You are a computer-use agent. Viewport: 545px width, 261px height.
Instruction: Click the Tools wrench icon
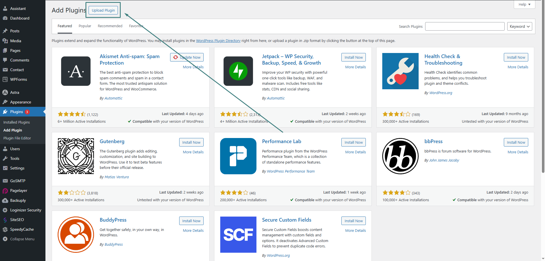pos(5,158)
